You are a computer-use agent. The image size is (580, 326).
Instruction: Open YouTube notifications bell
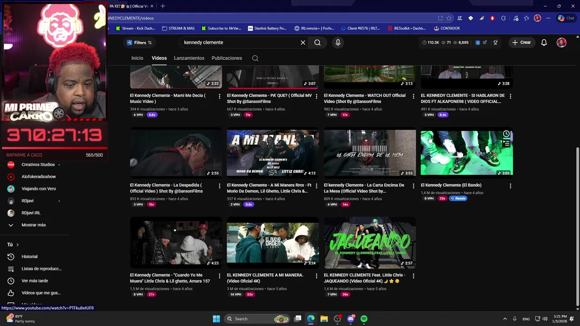(x=544, y=43)
